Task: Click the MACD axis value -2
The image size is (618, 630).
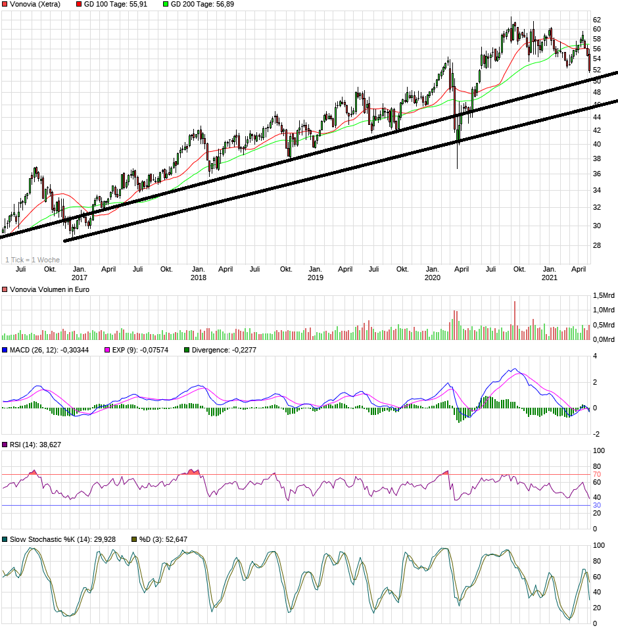Action: coord(596,434)
